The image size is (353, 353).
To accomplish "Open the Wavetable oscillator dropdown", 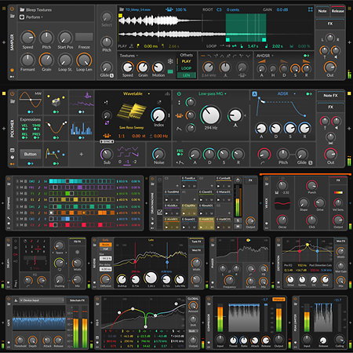I will coord(136,93).
